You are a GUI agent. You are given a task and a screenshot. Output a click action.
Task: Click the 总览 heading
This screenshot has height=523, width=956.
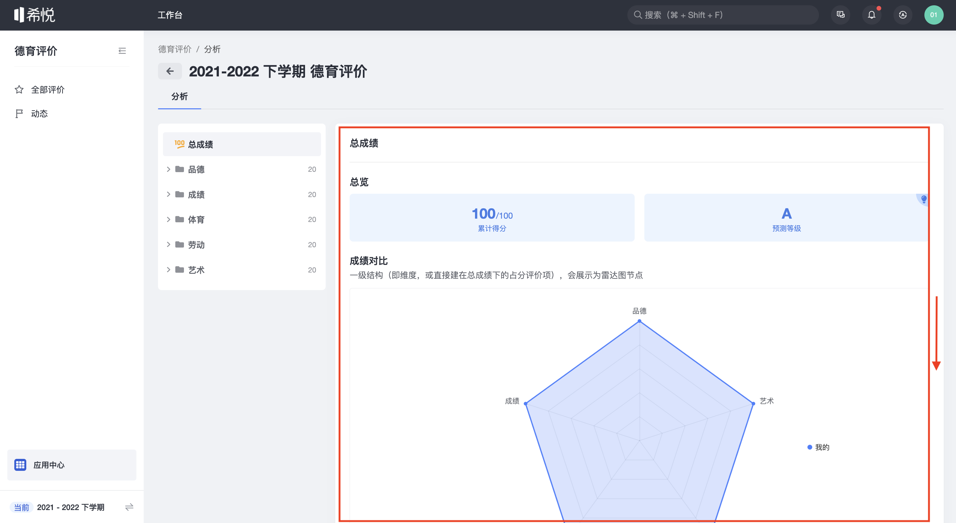(359, 182)
